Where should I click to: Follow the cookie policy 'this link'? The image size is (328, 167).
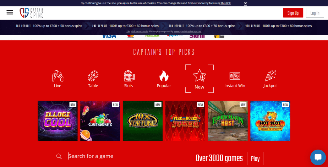(226, 3)
